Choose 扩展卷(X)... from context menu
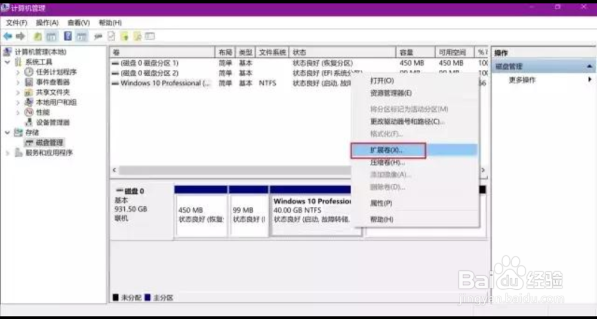Viewport: 597px width, 319px height. coord(414,150)
